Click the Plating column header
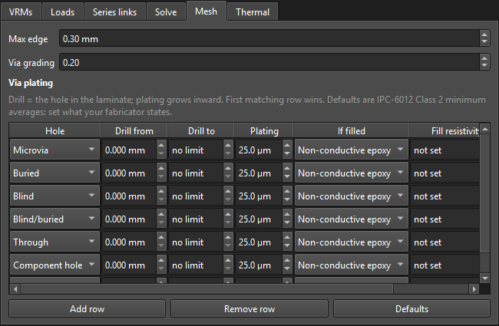The width and height of the screenshot is (499, 326). [x=264, y=130]
